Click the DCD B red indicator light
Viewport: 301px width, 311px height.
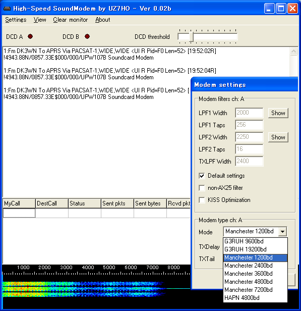[x=87, y=36]
